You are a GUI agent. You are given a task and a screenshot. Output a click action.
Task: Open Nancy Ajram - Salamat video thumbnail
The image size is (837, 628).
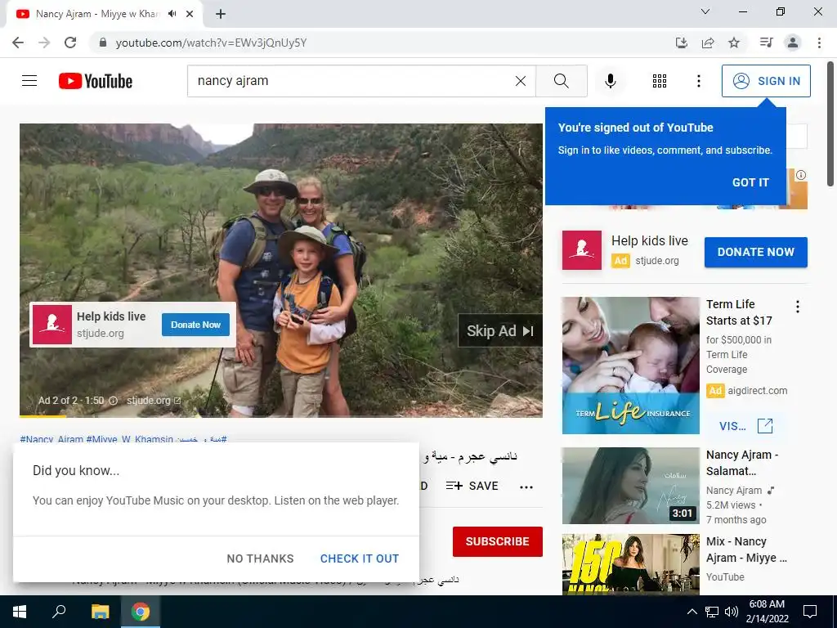tap(630, 486)
